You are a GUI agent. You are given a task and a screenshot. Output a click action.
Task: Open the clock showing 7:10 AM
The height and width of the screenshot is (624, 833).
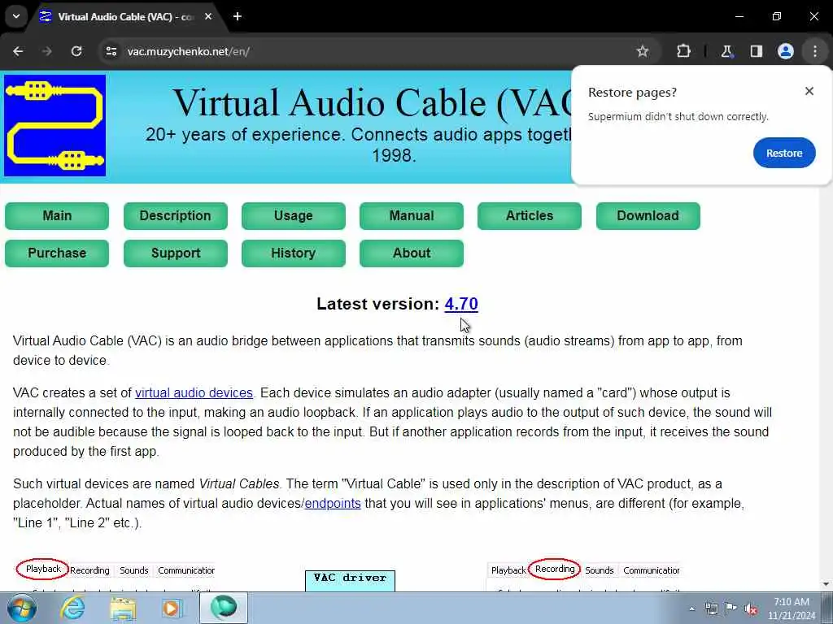click(x=792, y=609)
